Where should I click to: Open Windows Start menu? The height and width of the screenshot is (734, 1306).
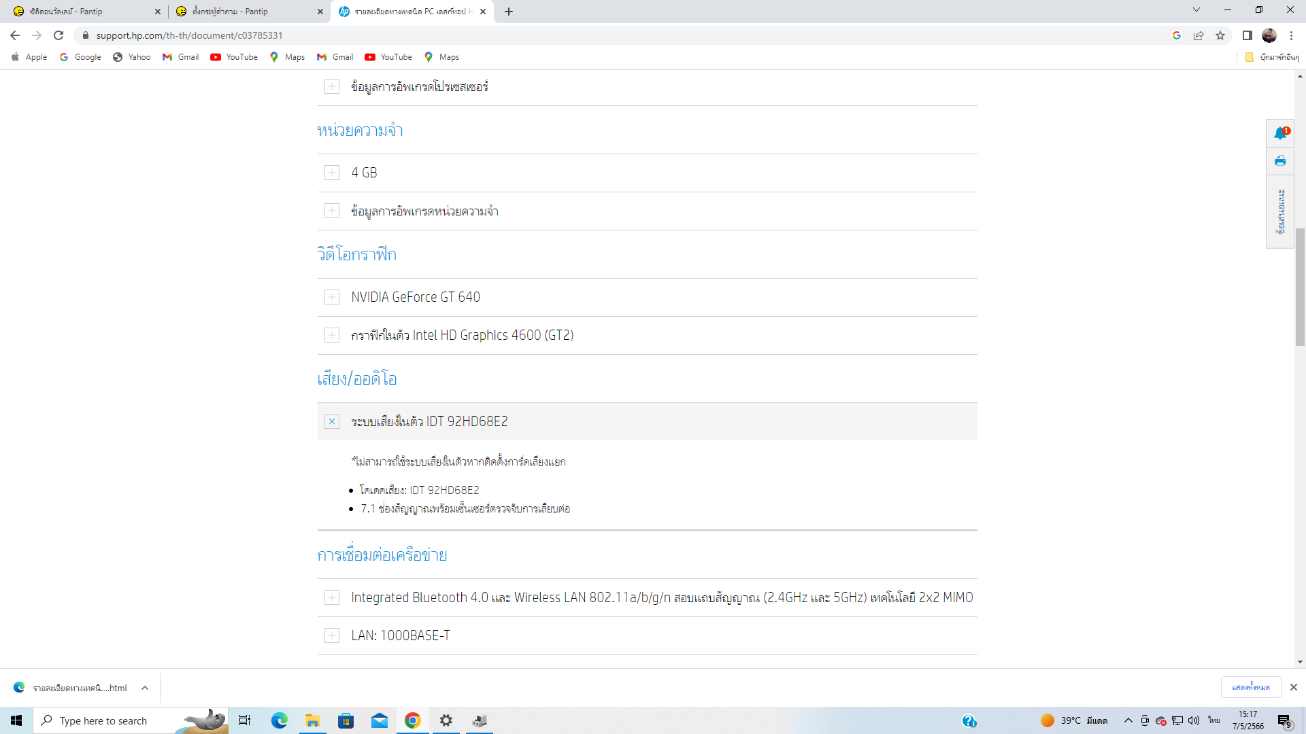[16, 720]
